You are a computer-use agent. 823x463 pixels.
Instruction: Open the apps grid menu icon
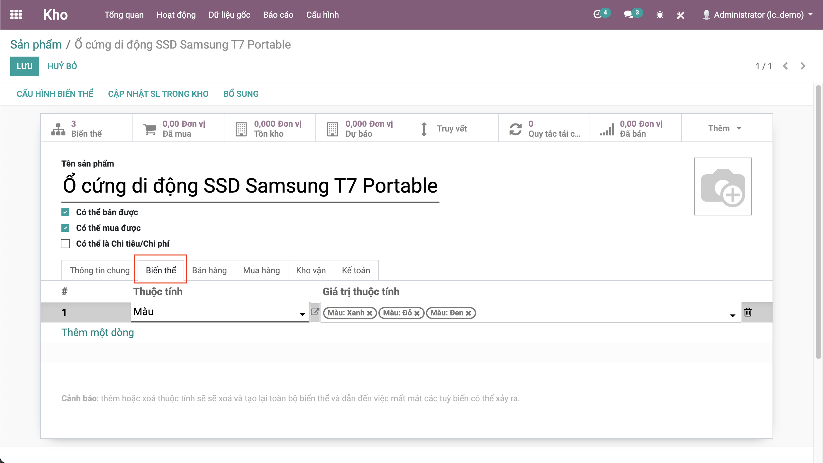pos(16,15)
